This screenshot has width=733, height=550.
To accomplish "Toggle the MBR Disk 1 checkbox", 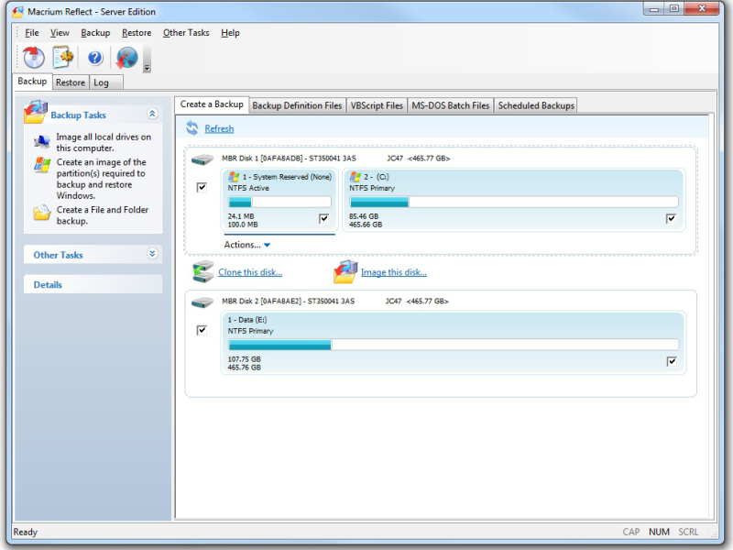I will (202, 188).
